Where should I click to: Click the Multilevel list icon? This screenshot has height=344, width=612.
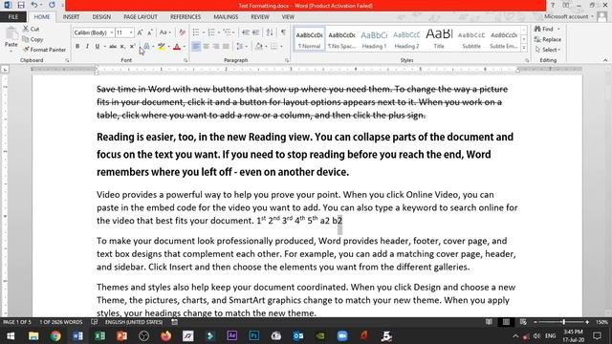tap(228, 32)
